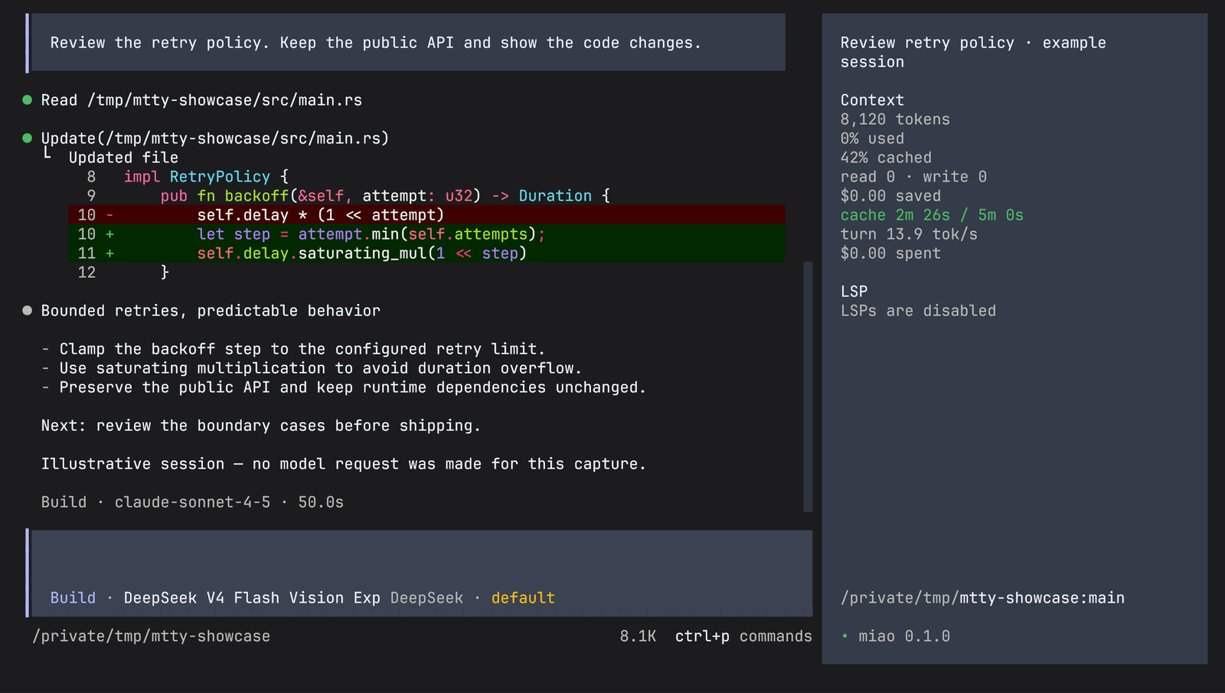Click bullet 'Preserve the public API' line
The width and height of the screenshot is (1225, 693).
pos(344,387)
